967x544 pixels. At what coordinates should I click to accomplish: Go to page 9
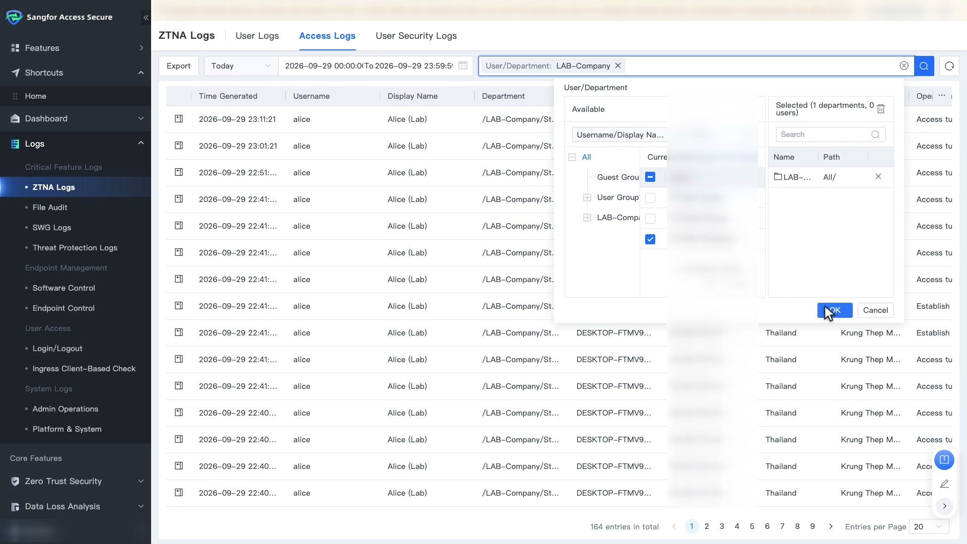[x=812, y=526]
